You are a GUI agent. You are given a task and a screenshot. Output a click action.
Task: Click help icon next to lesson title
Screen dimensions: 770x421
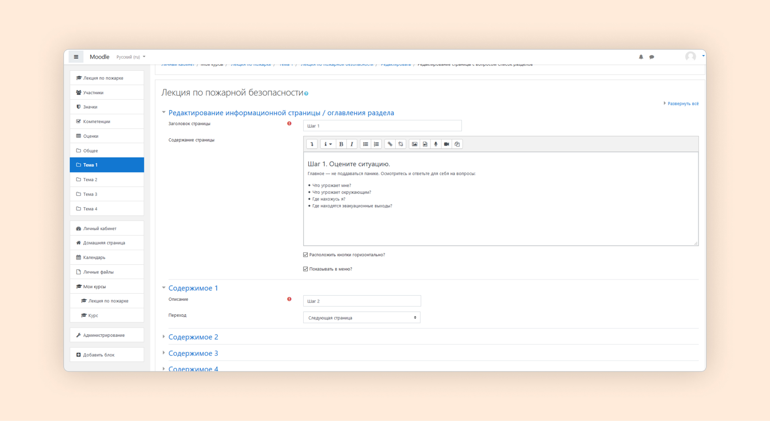[306, 94]
